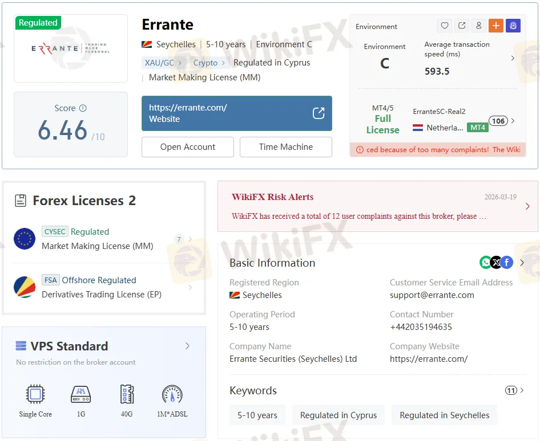Image resolution: width=540 pixels, height=441 pixels.
Task: Expand the Keywords section arrow
Action: pyautogui.click(x=522, y=390)
